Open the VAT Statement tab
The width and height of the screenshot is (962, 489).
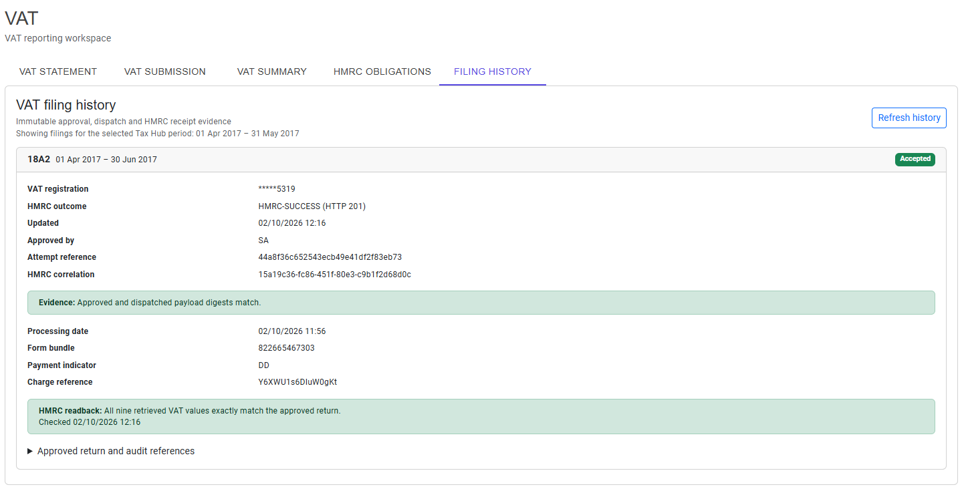click(x=58, y=71)
